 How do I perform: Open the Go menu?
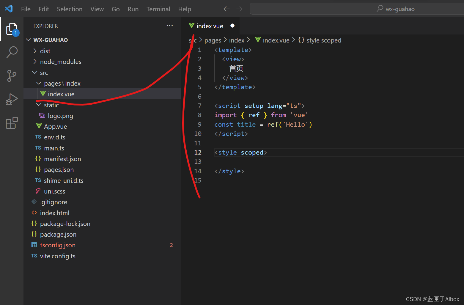click(116, 9)
